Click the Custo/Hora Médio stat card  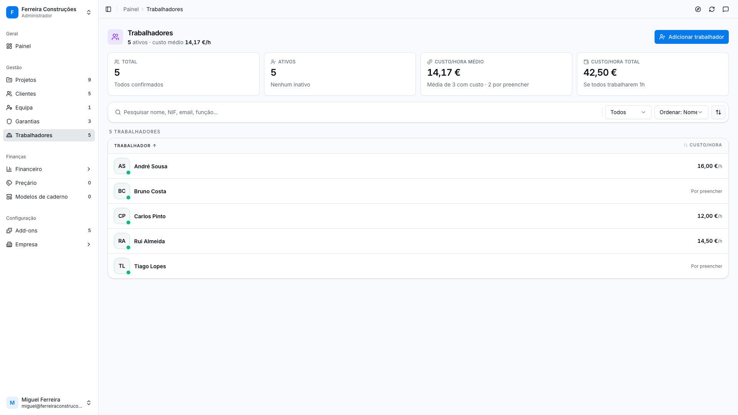click(x=496, y=74)
